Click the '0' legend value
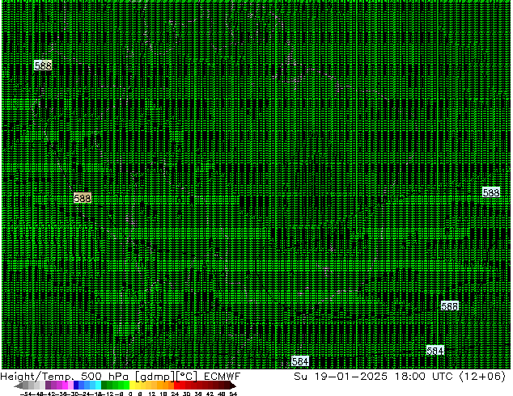The image size is (513, 396). pyautogui.click(x=130, y=394)
